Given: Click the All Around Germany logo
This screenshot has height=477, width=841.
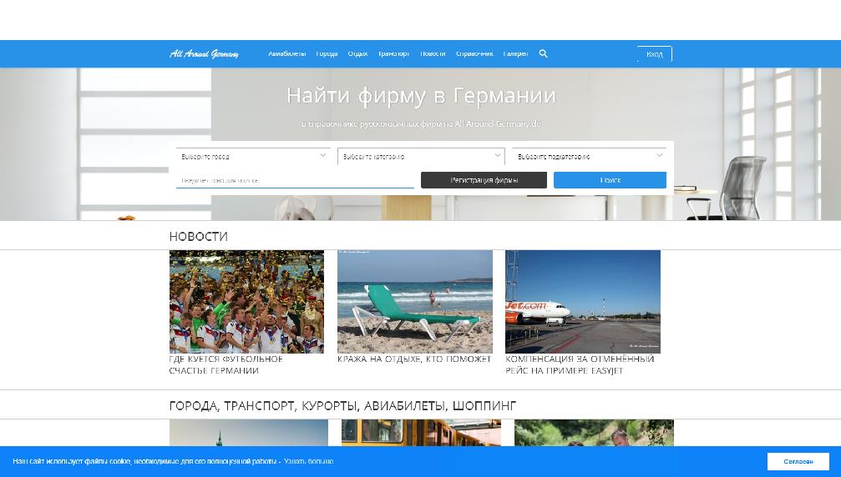Looking at the screenshot, I should (x=204, y=53).
